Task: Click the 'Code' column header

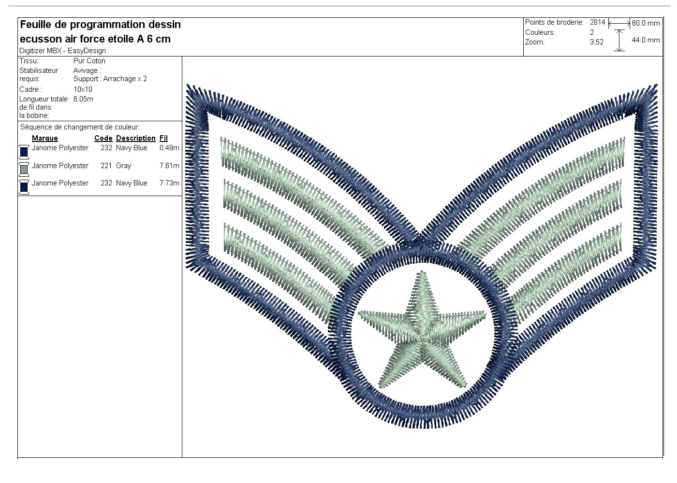Action: (x=103, y=138)
